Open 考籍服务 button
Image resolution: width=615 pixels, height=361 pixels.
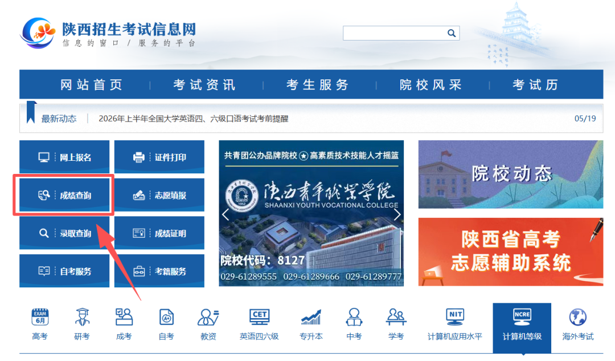coord(159,271)
